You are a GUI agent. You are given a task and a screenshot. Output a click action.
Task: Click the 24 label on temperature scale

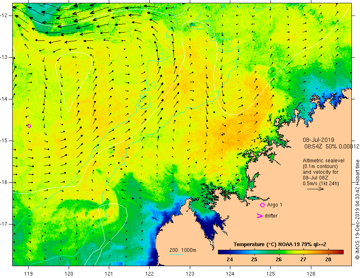[229, 260]
